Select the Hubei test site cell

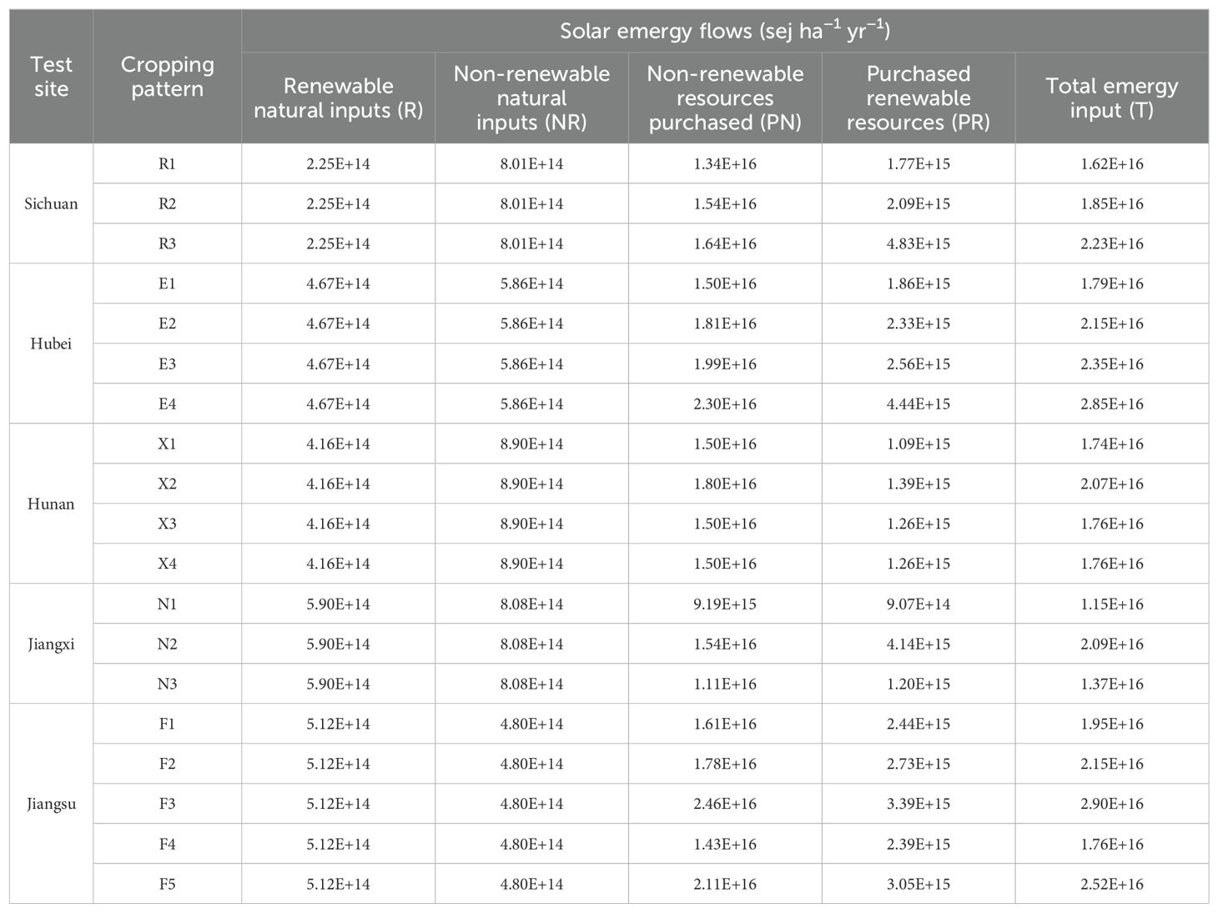51,344
